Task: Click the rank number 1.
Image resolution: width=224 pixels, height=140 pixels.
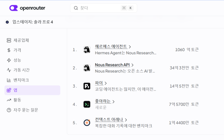Action: click(x=75, y=50)
